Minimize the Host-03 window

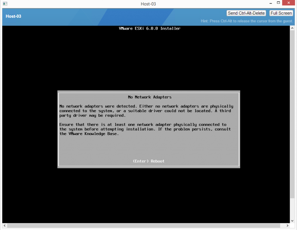point(271,3)
